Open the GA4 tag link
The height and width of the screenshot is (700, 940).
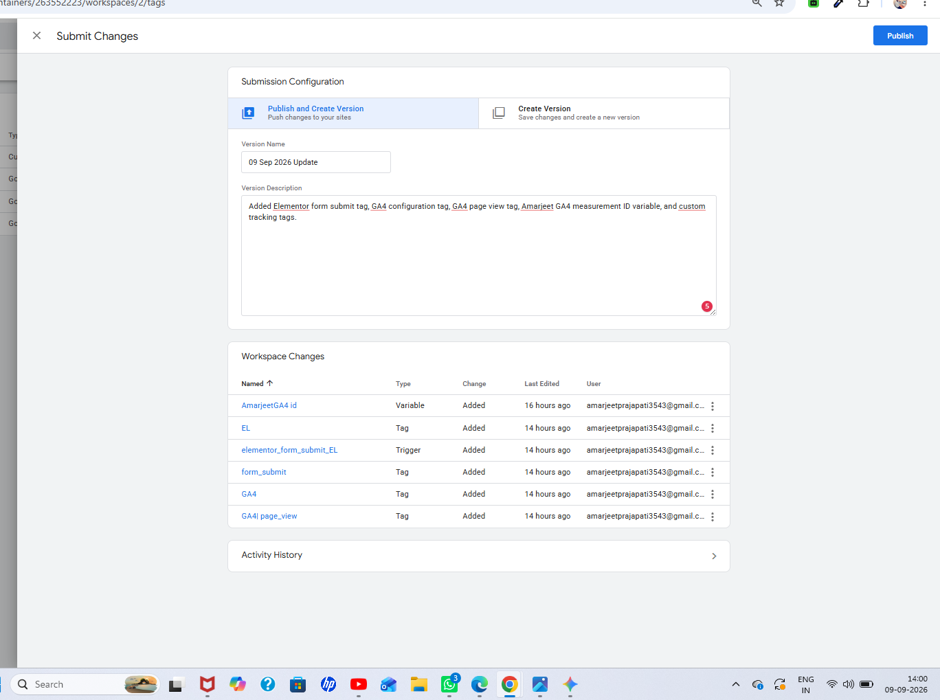(x=249, y=494)
